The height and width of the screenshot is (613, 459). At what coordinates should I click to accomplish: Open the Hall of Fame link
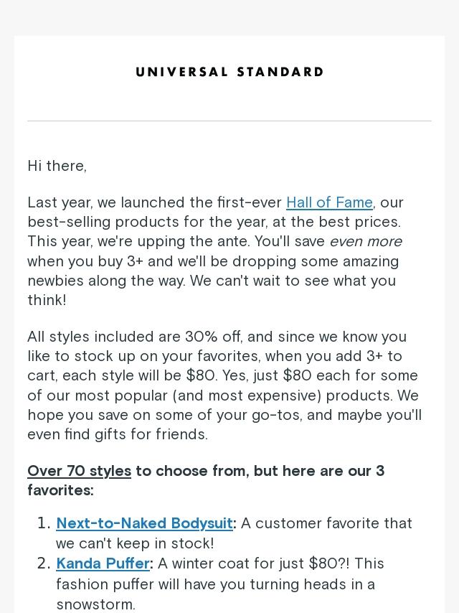pyautogui.click(x=329, y=202)
